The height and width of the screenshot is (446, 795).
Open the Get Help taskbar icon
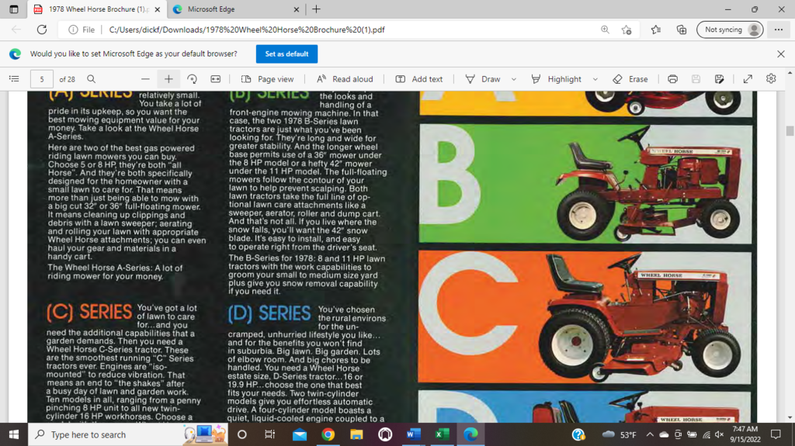(578, 434)
